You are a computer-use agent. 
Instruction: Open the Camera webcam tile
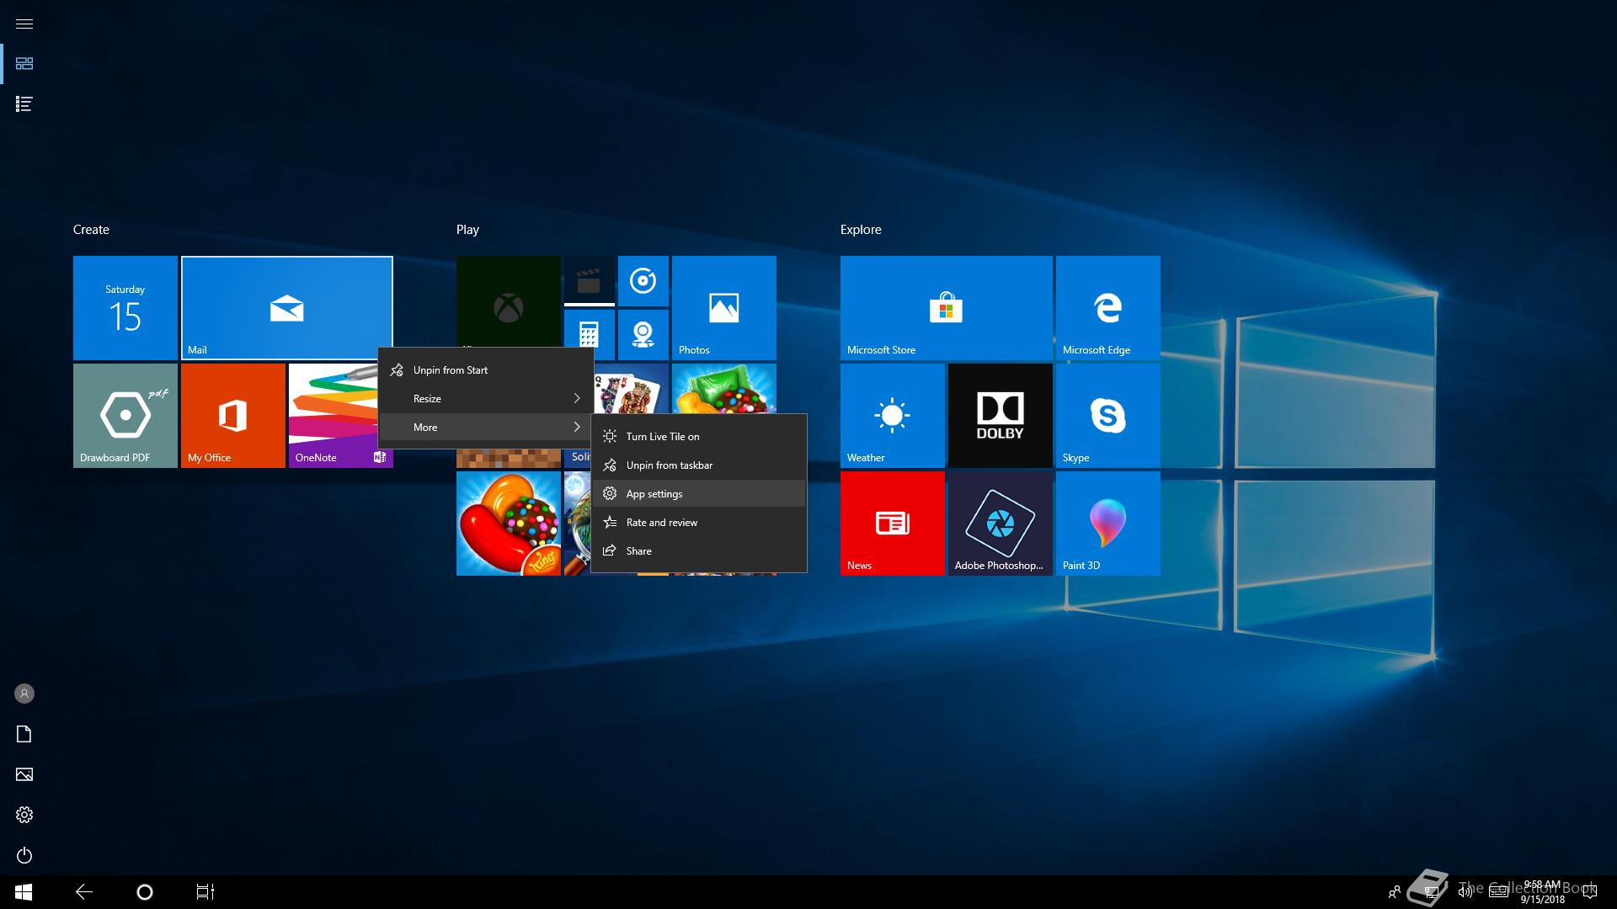click(643, 335)
